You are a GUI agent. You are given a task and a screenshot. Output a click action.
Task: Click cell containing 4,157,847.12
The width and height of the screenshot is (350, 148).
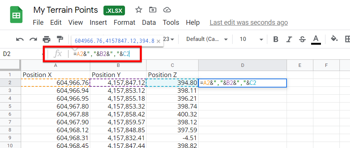tap(118, 83)
